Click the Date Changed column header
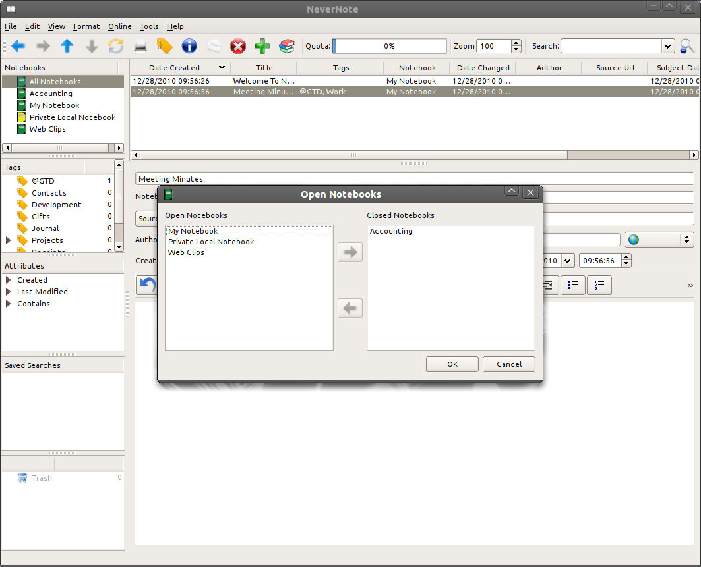 coord(483,67)
